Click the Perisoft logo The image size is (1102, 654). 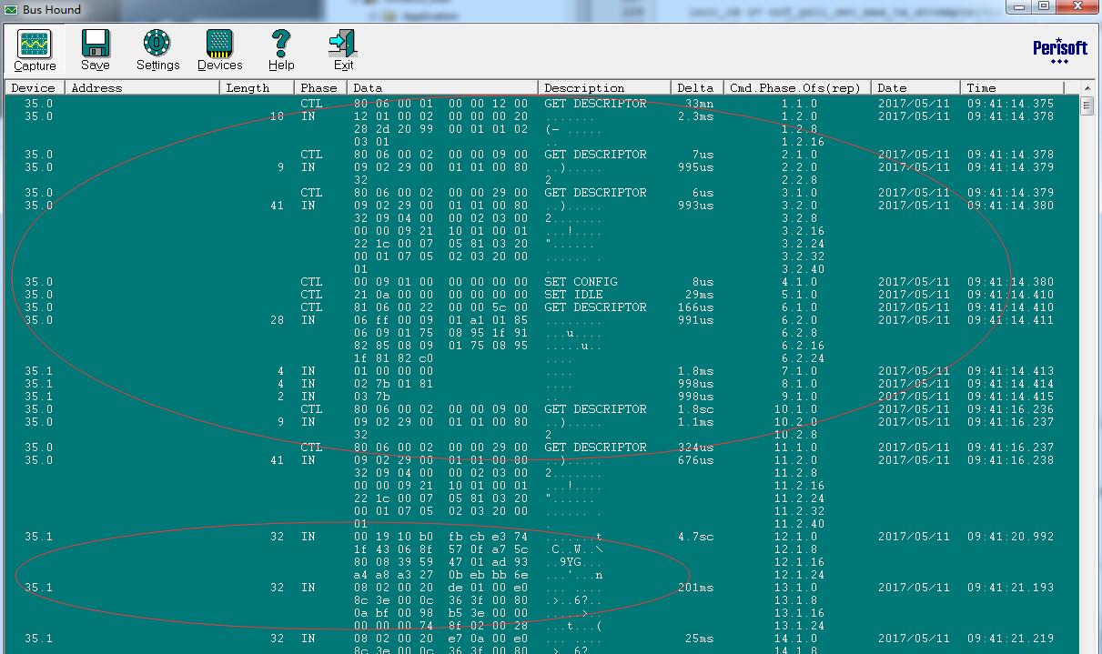pyautogui.click(x=1060, y=51)
